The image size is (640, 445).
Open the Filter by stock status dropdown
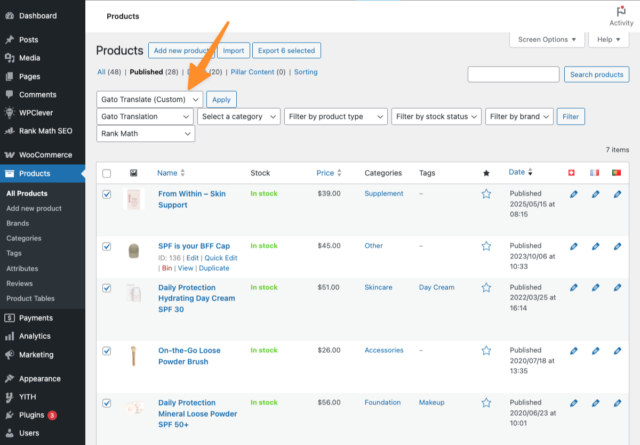coord(436,116)
